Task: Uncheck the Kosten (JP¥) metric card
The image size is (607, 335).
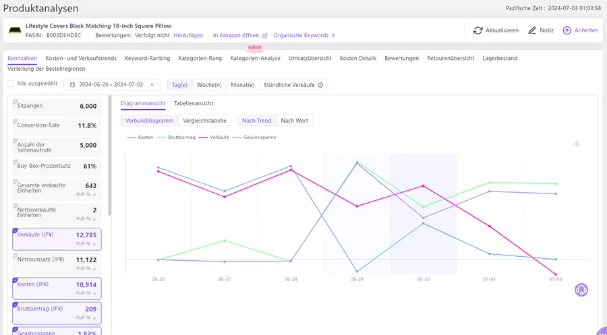Action: [15, 280]
